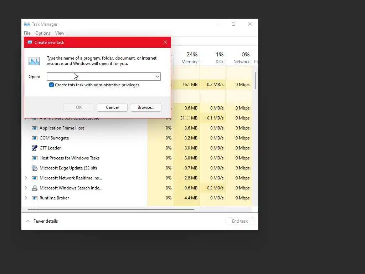Select the Microsoft Edge Update (32 bit) row
Image resolution: width=365 pixels, height=274 pixels.
click(68, 168)
